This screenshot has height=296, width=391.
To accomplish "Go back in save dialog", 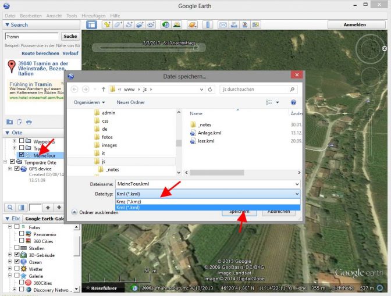I will (x=74, y=89).
